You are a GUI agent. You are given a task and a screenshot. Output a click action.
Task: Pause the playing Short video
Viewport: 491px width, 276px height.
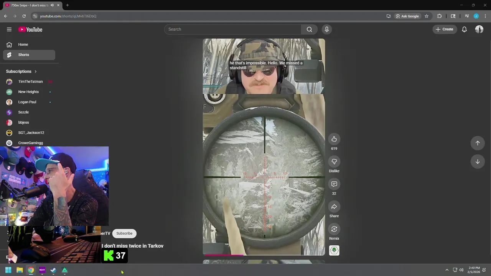pyautogui.click(x=264, y=147)
